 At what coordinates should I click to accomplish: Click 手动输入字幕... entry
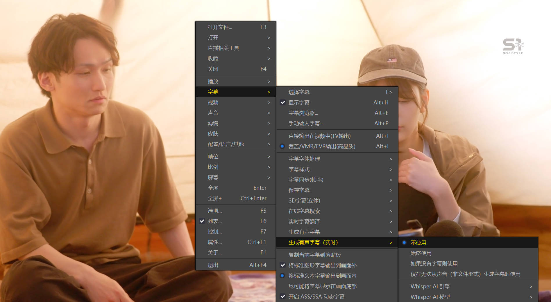coord(337,124)
